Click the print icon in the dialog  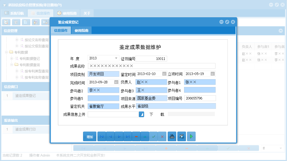[172, 136]
